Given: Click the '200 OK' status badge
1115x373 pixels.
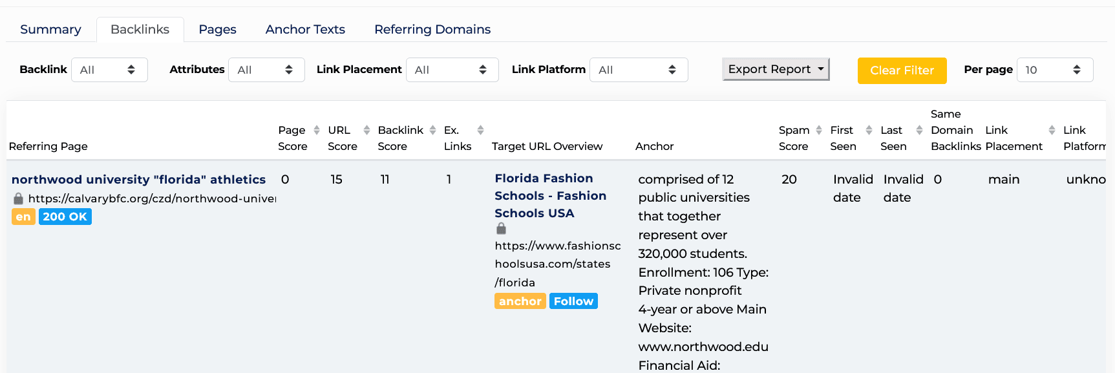Looking at the screenshot, I should click(65, 217).
